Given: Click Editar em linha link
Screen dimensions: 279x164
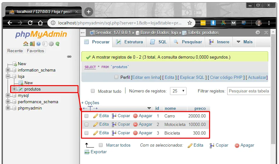Looking at the screenshot, I should click(x=146, y=77).
